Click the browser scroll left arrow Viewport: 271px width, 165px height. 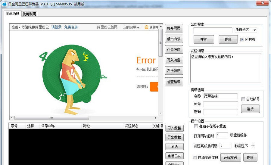coord(12,118)
